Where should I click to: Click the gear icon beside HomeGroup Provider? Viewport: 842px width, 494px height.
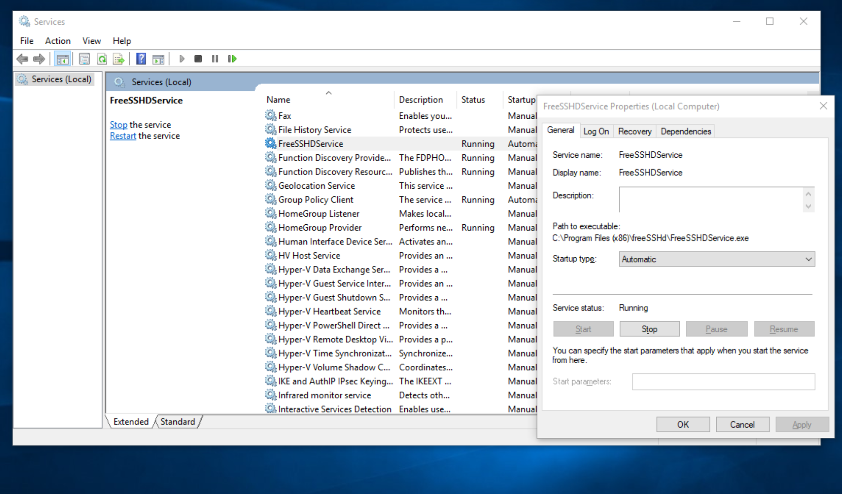coord(270,227)
